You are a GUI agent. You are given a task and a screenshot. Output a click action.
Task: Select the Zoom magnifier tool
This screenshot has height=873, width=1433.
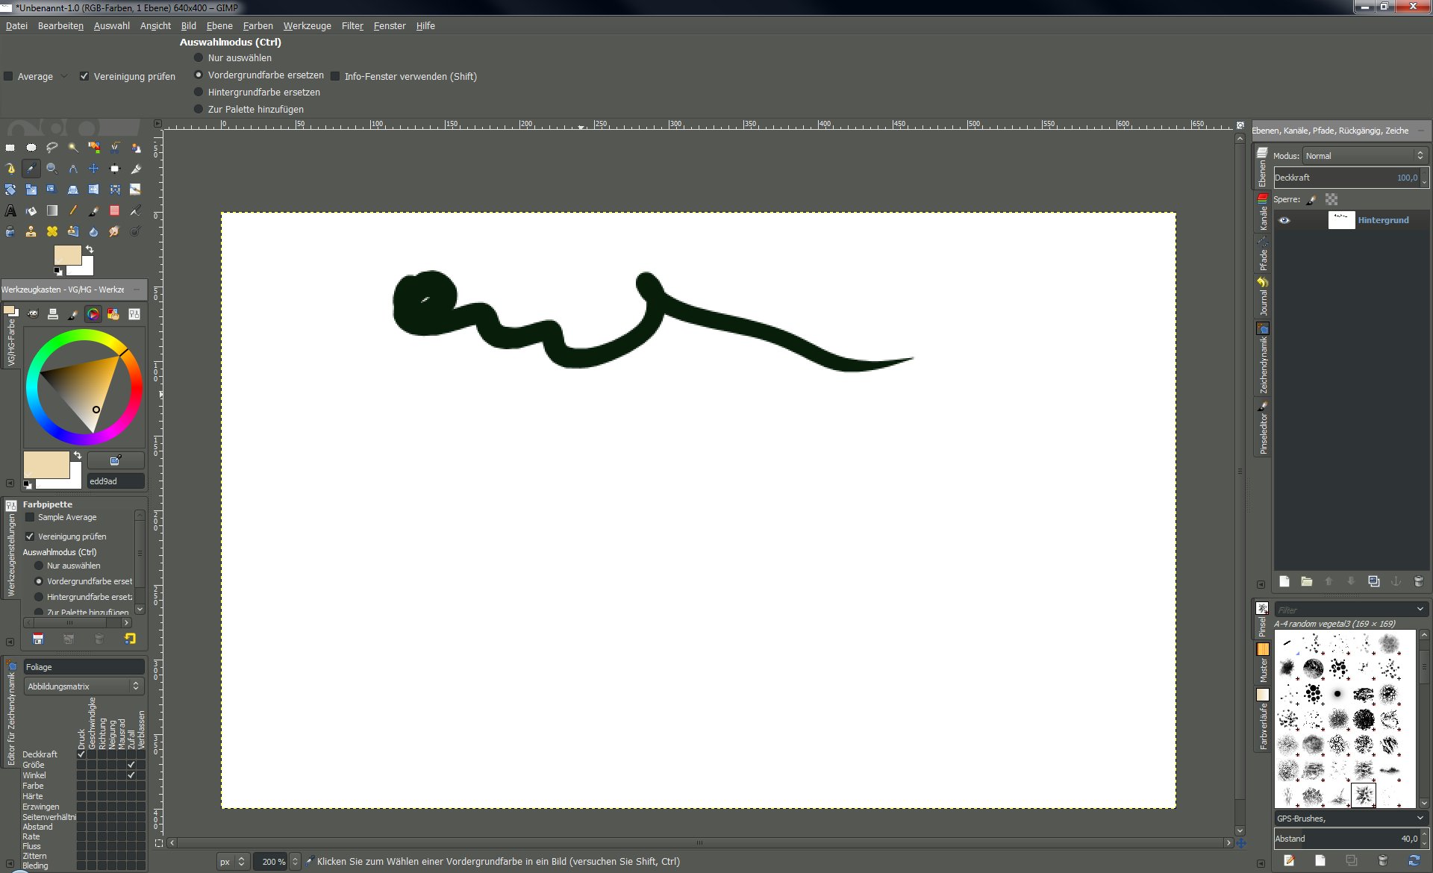pos(52,169)
